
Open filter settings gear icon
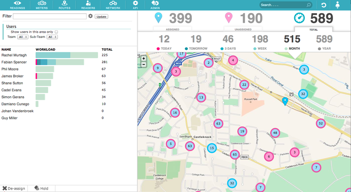pos(91,16)
